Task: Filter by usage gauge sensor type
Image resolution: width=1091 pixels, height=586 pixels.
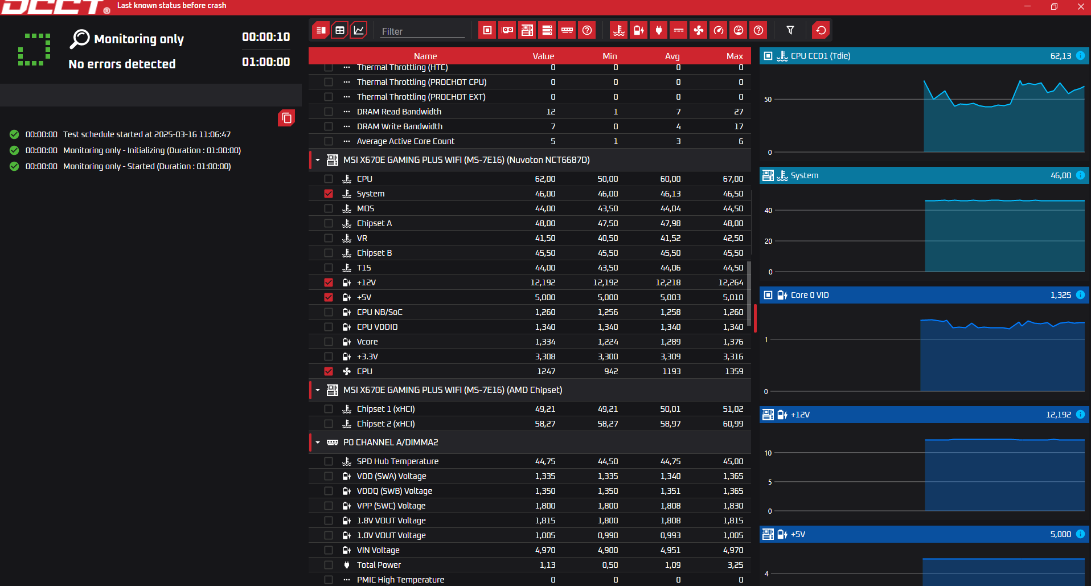Action: [739, 30]
